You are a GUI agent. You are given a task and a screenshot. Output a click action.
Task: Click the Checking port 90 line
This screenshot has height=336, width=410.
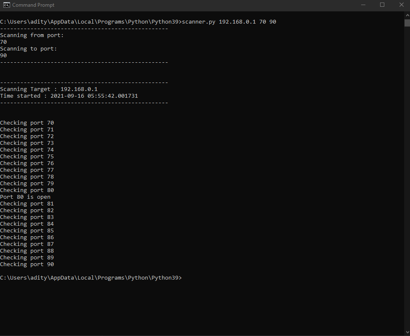pos(27,264)
